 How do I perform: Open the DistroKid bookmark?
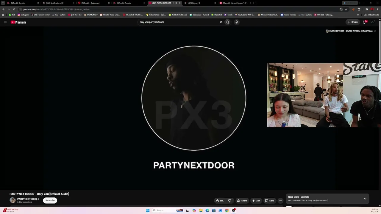click(x=216, y=15)
